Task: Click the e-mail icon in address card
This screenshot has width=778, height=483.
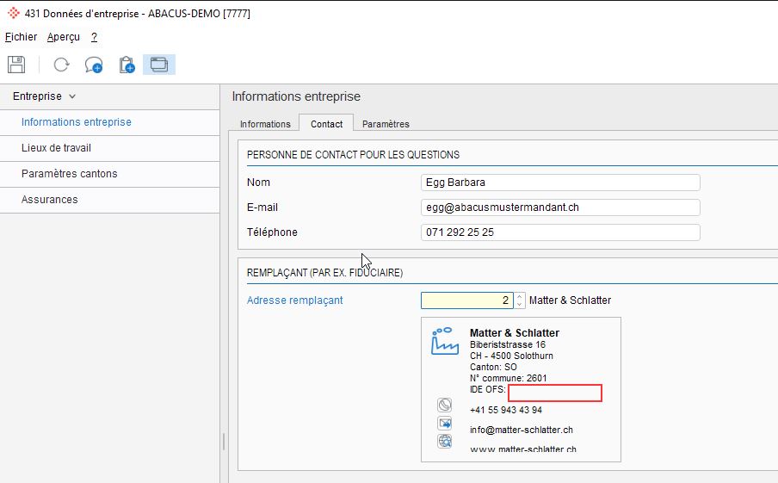Action: (x=445, y=423)
